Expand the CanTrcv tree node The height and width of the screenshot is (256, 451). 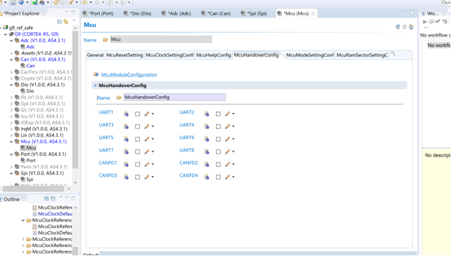pos(12,72)
